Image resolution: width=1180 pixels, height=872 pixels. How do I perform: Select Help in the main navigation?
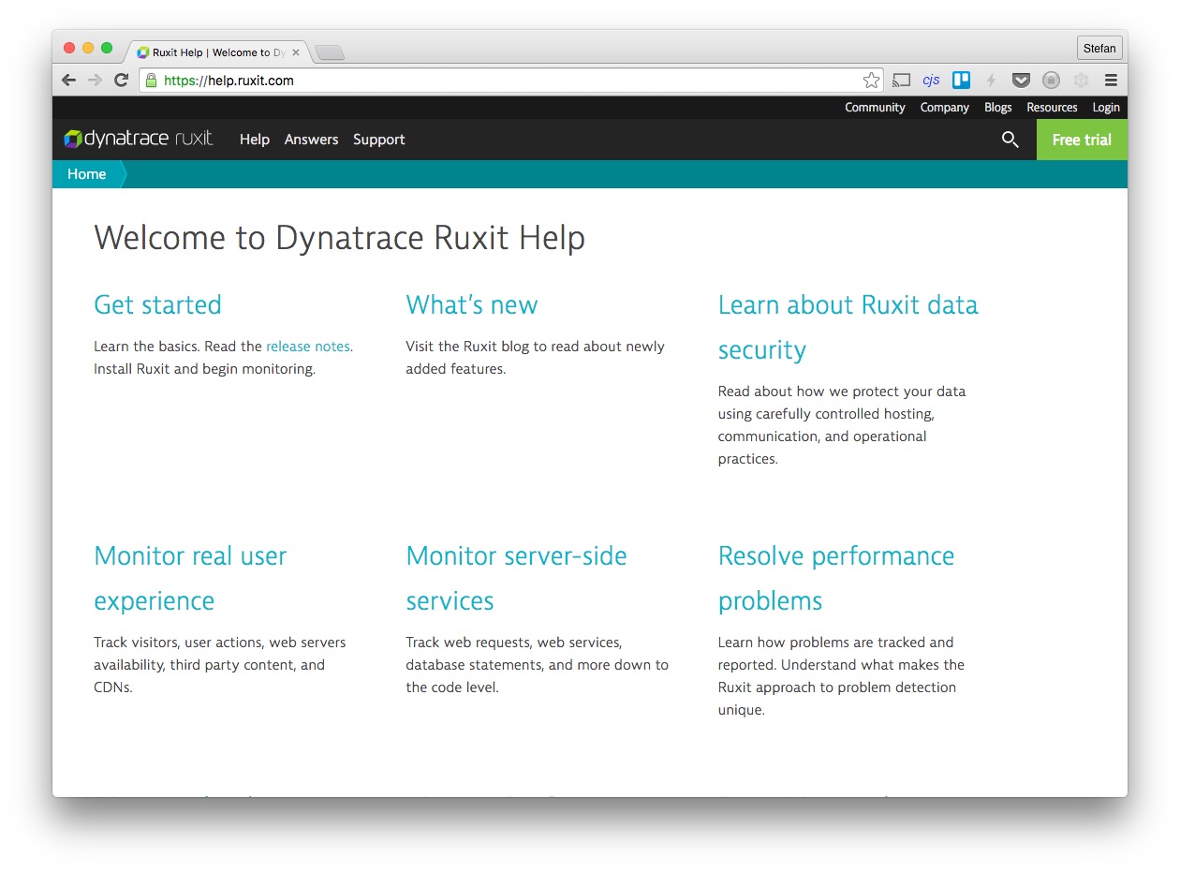(x=255, y=140)
